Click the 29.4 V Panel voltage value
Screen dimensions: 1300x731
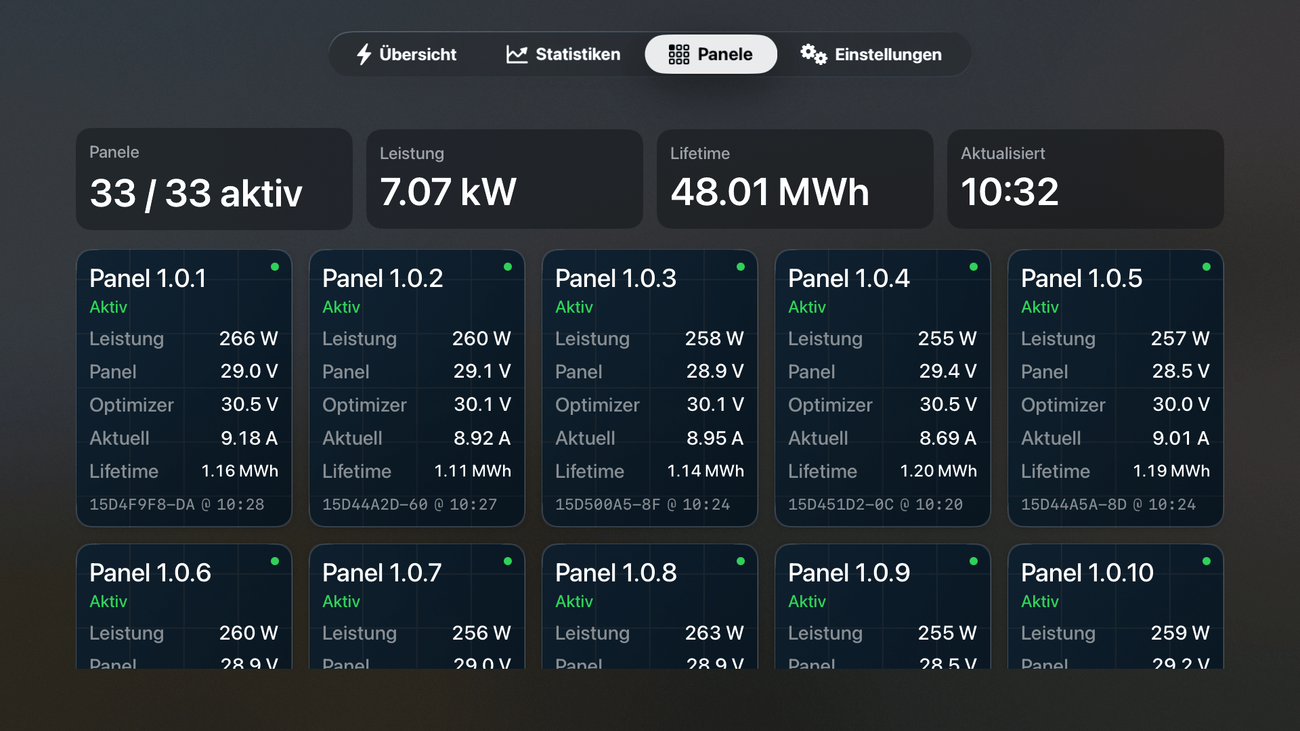[948, 371]
